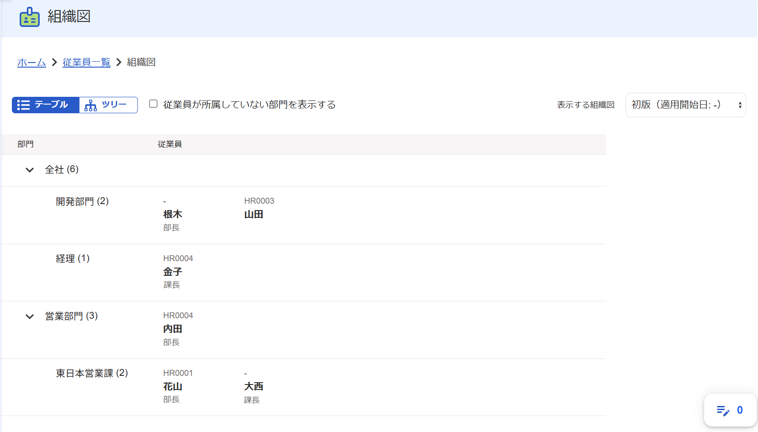Image resolution: width=758 pixels, height=432 pixels.
Task: Click the 従業員 column header
Action: coord(170,144)
